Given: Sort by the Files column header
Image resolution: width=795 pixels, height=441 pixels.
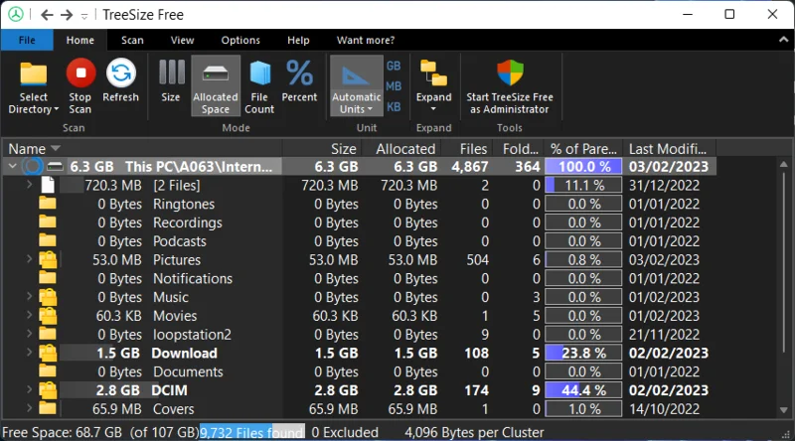Looking at the screenshot, I should tap(466, 149).
